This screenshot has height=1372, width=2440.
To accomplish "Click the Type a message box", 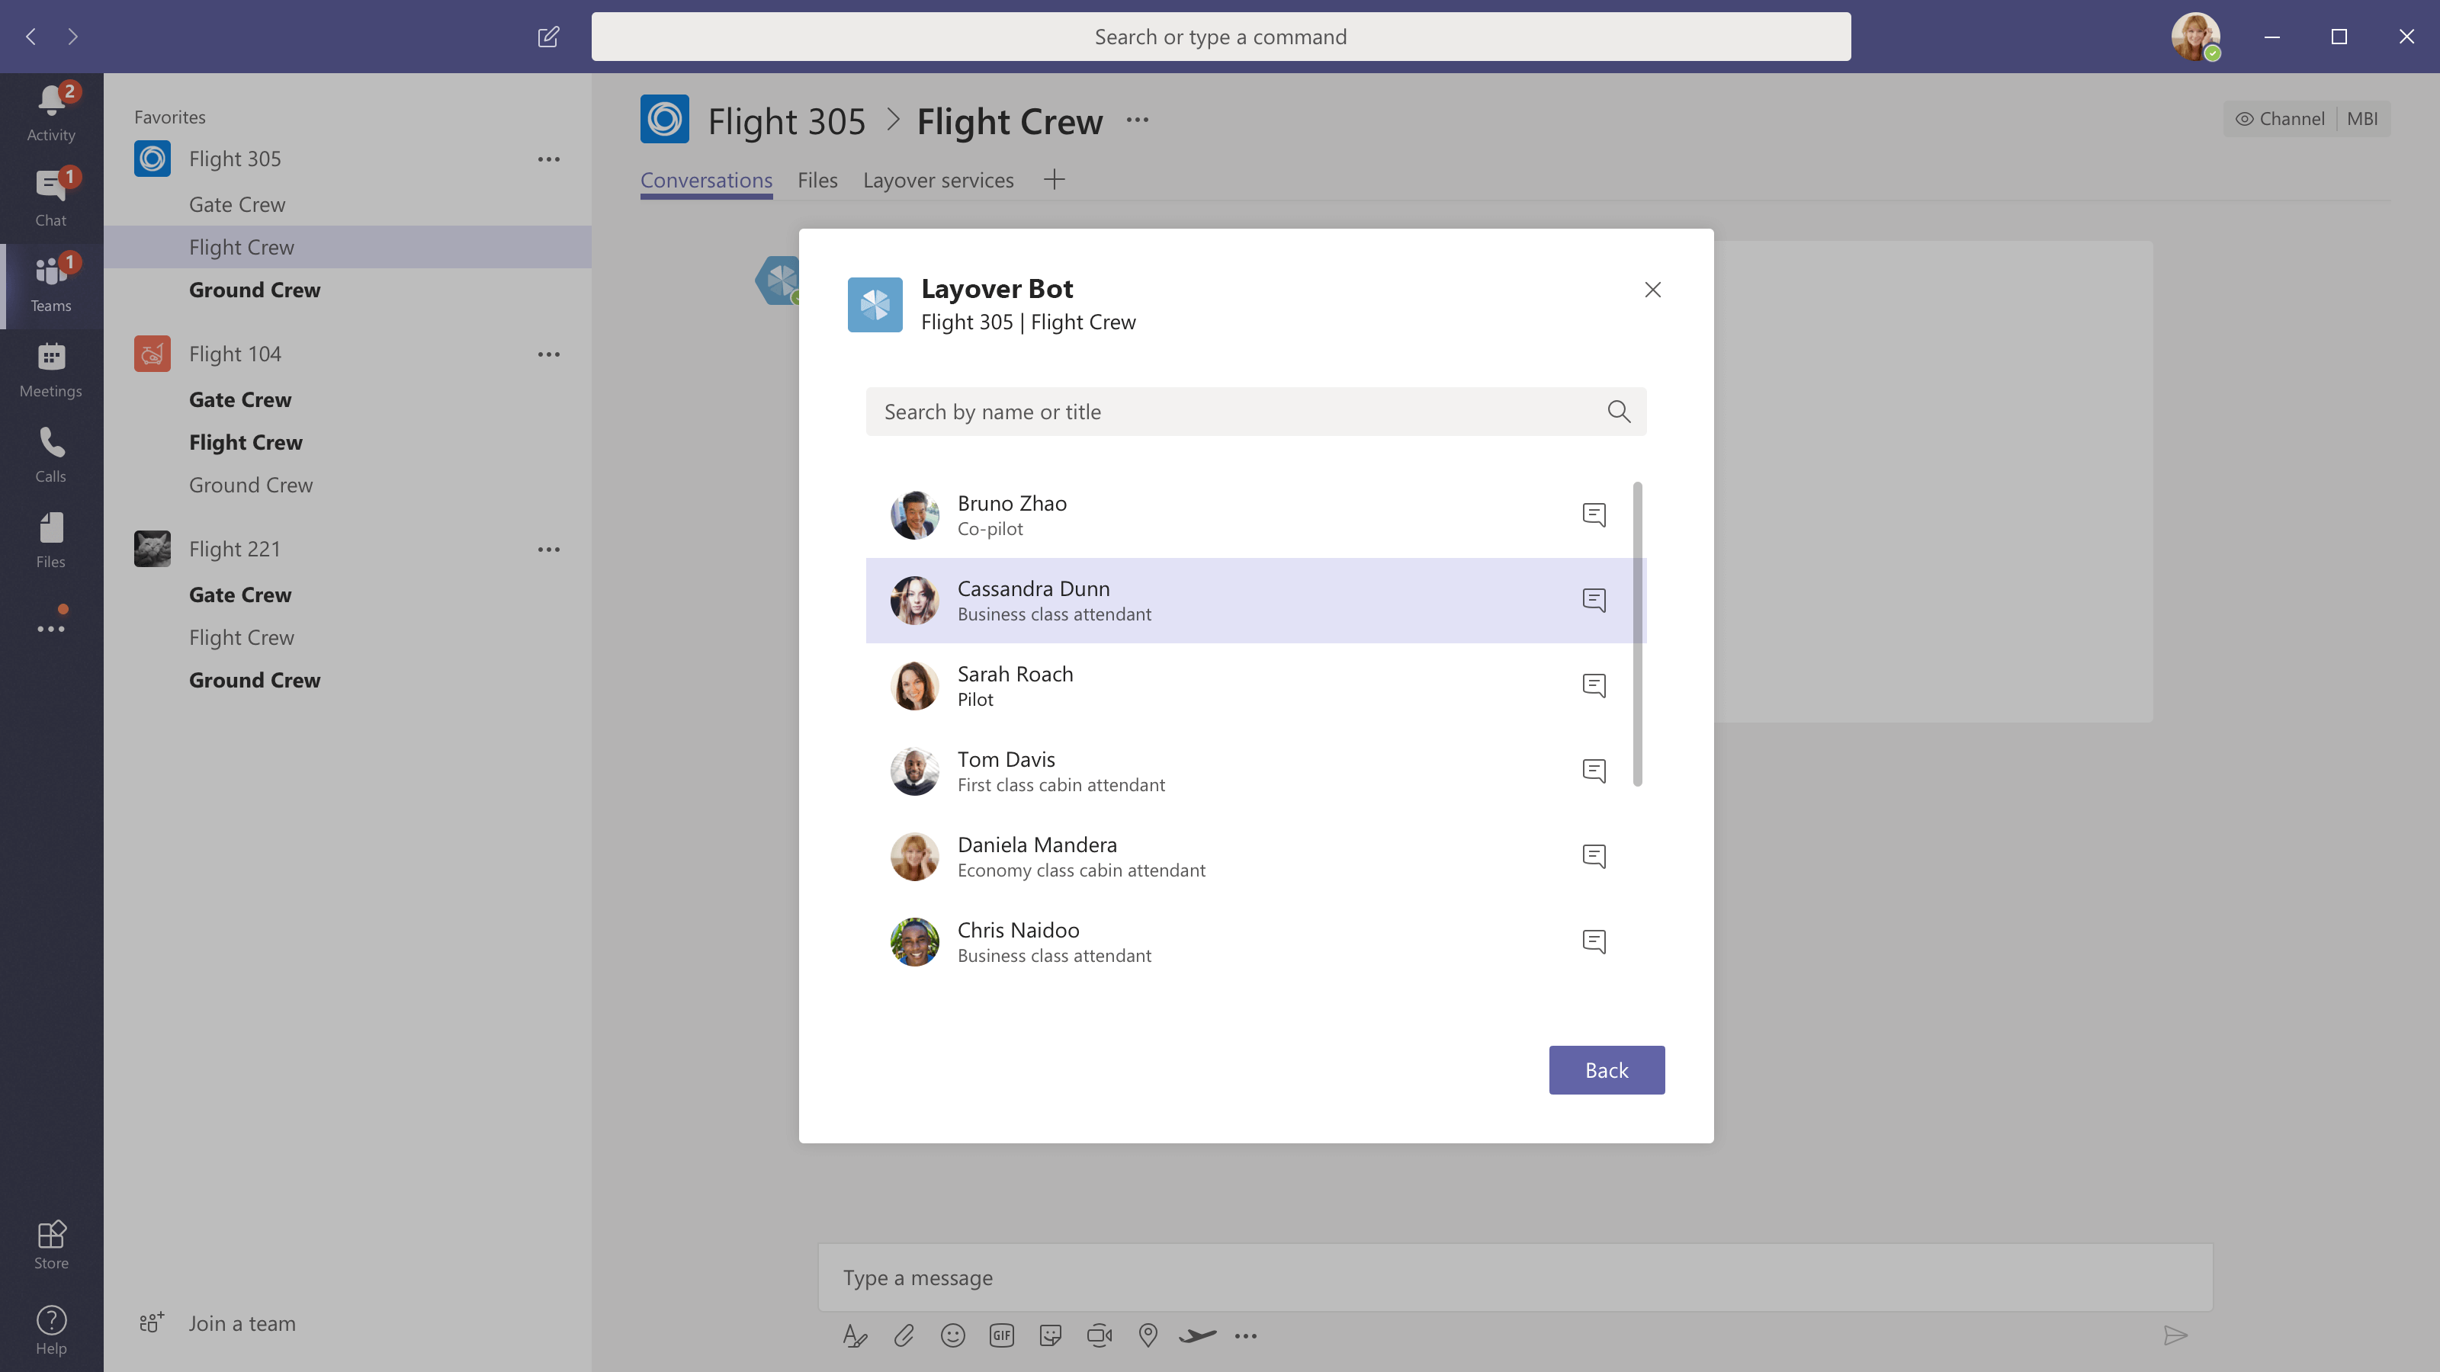I will pyautogui.click(x=1514, y=1277).
